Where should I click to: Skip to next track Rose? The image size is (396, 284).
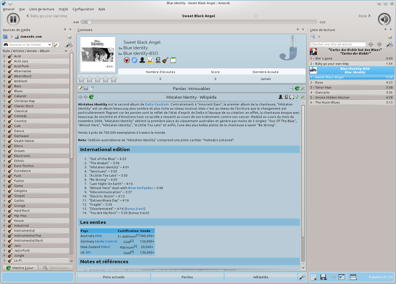coord(364,16)
